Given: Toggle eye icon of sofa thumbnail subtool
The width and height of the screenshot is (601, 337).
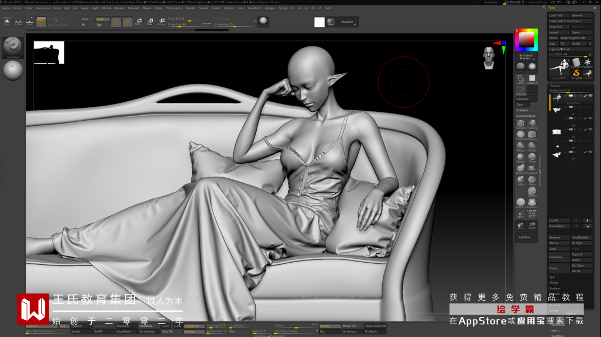Looking at the screenshot, I should (591, 130).
